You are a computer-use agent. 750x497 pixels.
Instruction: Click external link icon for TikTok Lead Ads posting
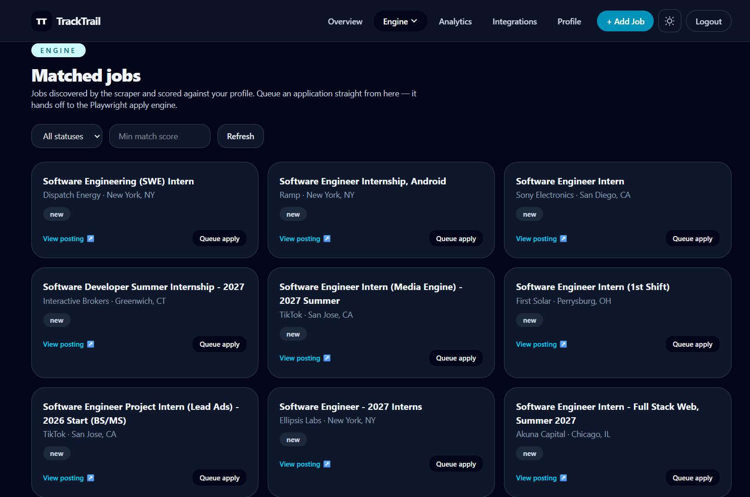click(91, 478)
